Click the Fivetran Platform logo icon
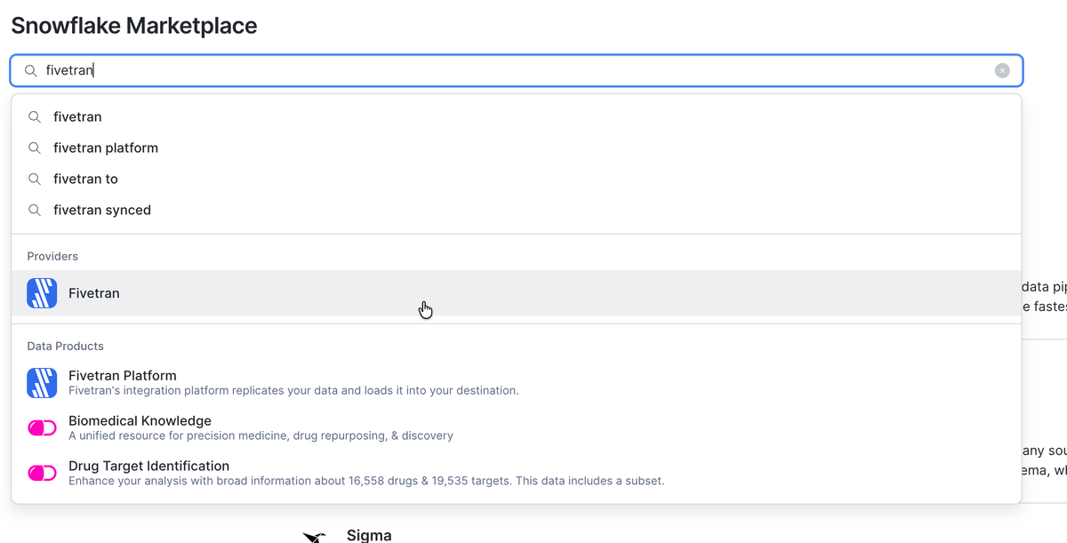This screenshot has width=1067, height=543. pos(42,383)
